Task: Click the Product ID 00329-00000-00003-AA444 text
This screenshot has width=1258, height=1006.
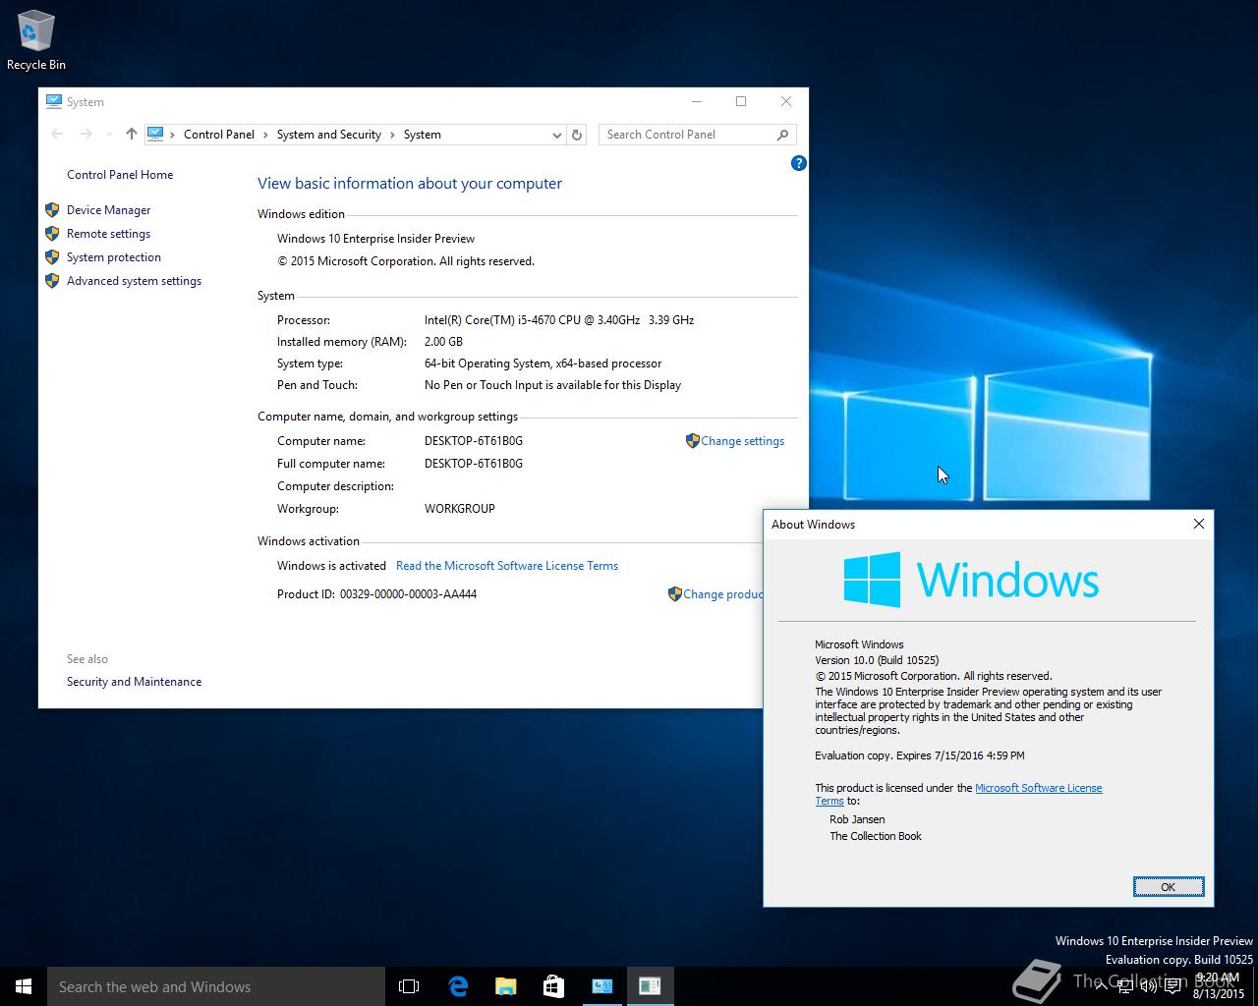Action: [376, 594]
